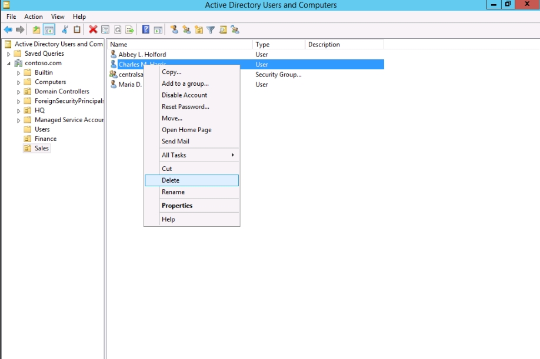Click the clipboard Paste toolbar icon
This screenshot has width=540, height=359.
pyautogui.click(x=77, y=30)
